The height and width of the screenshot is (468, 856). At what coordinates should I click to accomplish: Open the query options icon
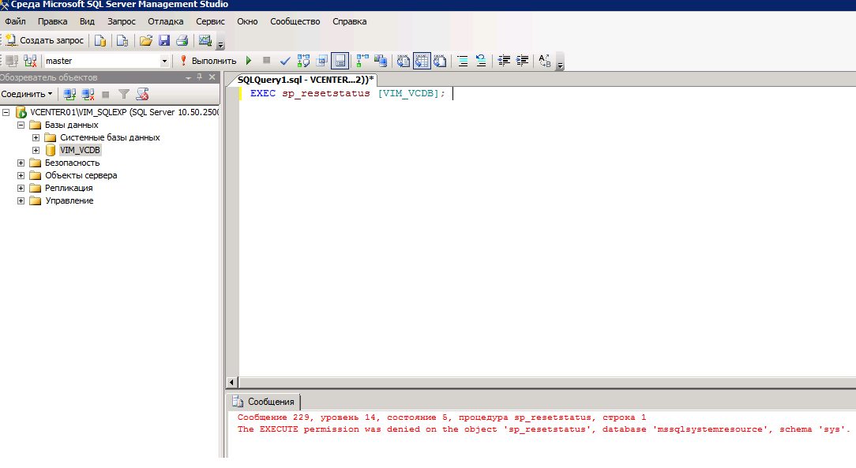pyautogui.click(x=321, y=61)
